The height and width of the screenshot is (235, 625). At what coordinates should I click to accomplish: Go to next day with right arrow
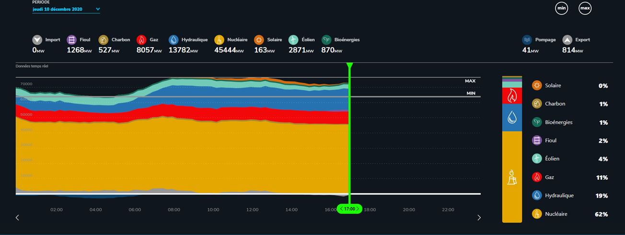(479, 218)
